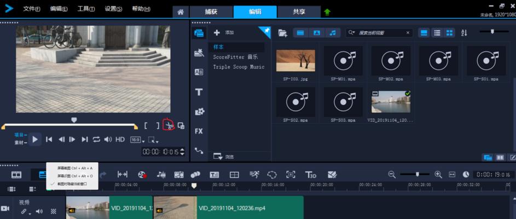
Task: Open the Transitions AB panel
Action: (x=199, y=72)
